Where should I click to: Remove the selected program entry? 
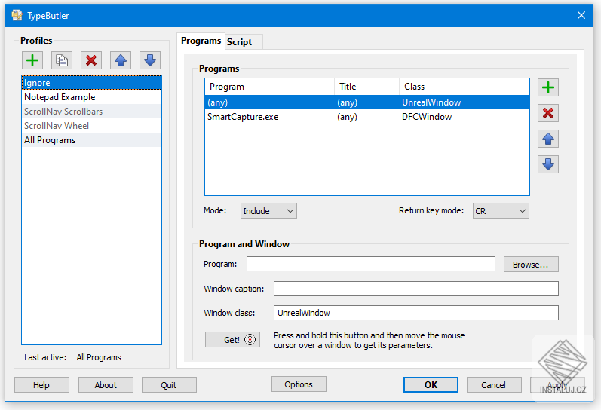548,113
